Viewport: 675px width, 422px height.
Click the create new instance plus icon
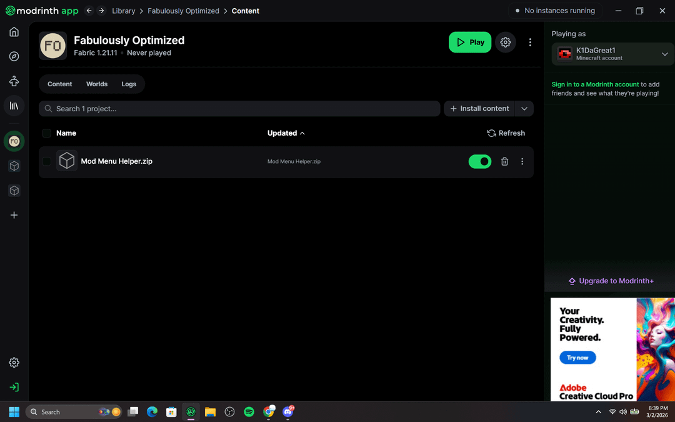coord(14,215)
